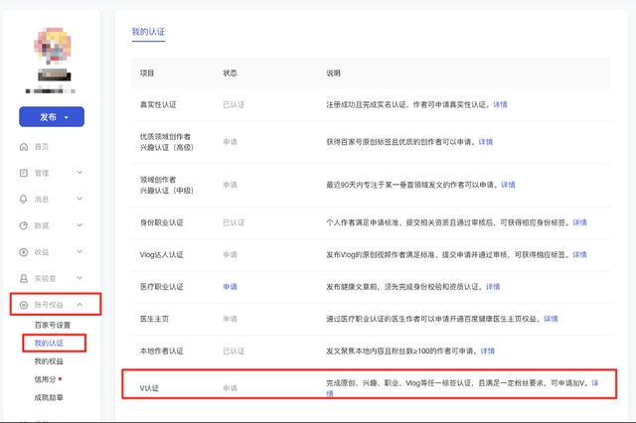
Task: Click 申请 for 医生主页
Action: coord(230,319)
